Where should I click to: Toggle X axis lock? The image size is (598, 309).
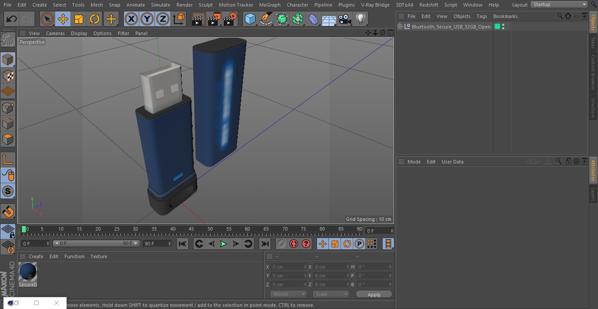[131, 19]
